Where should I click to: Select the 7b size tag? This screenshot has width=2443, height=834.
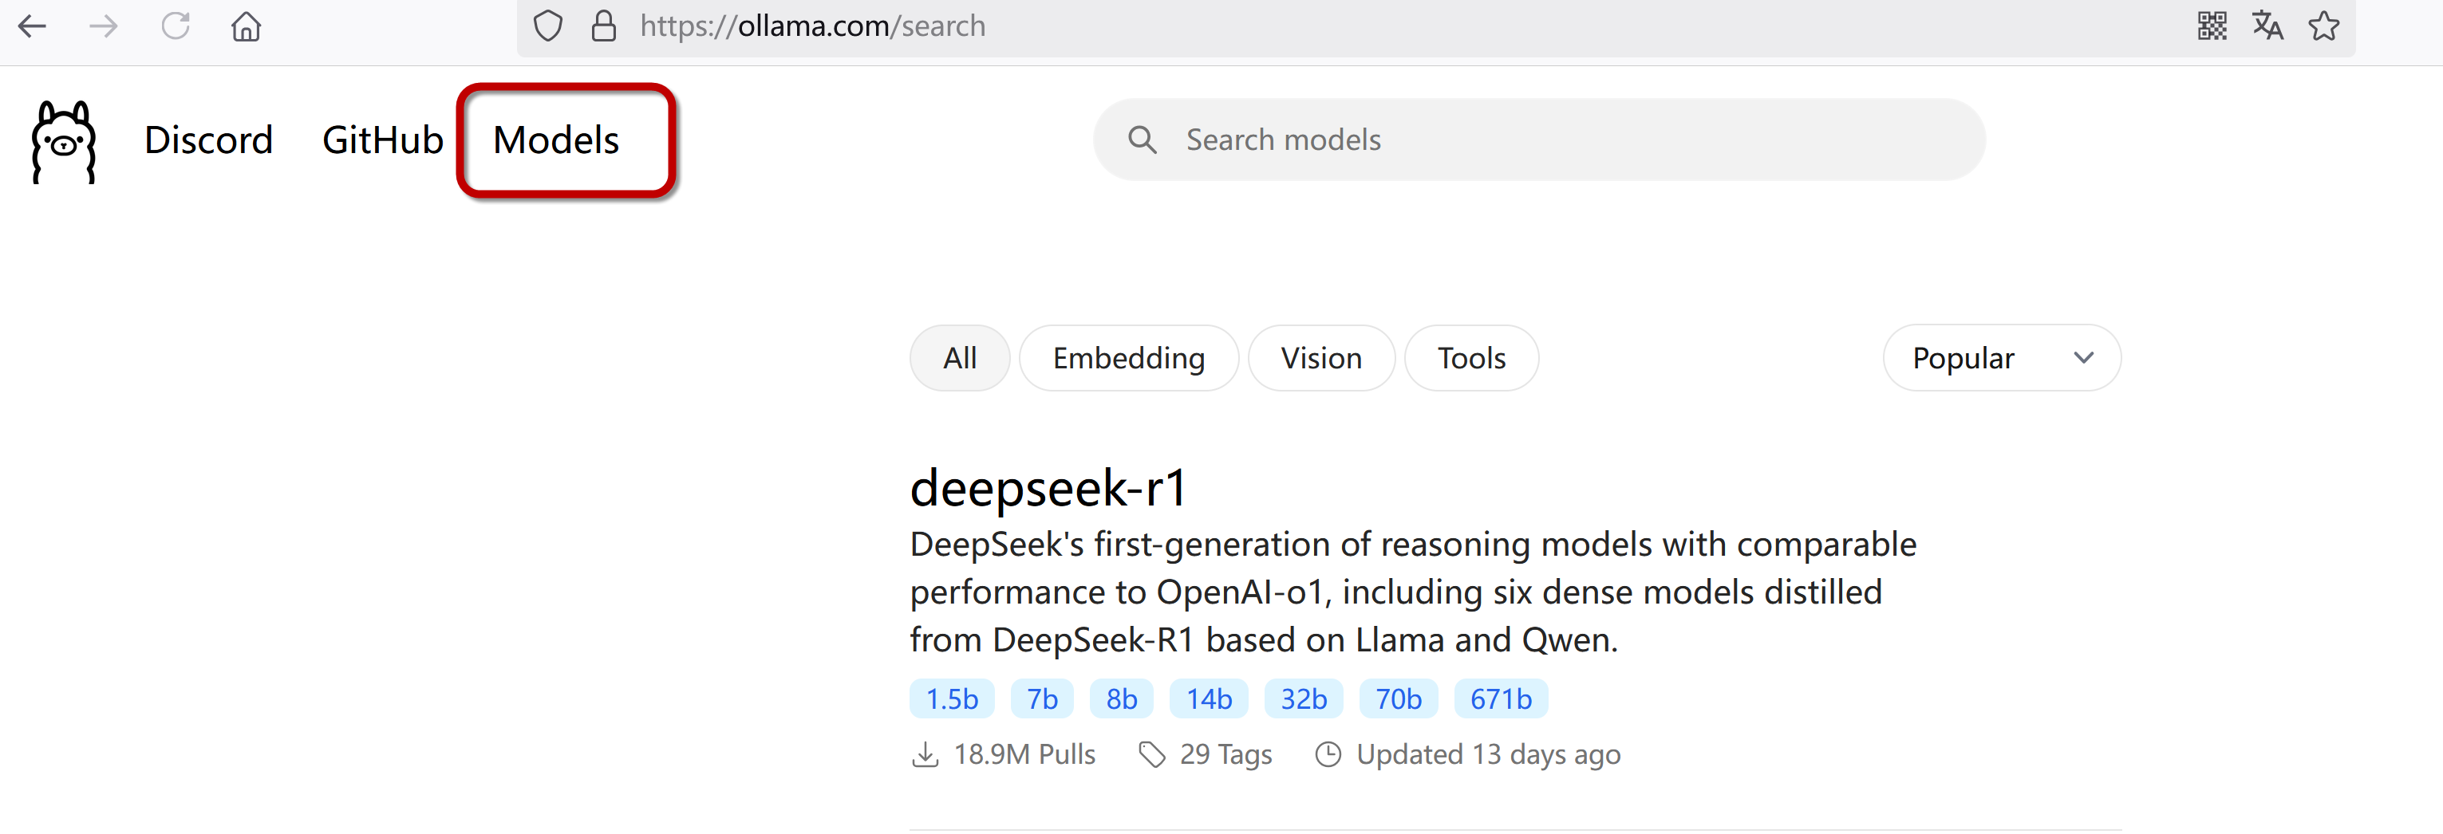coord(1042,699)
